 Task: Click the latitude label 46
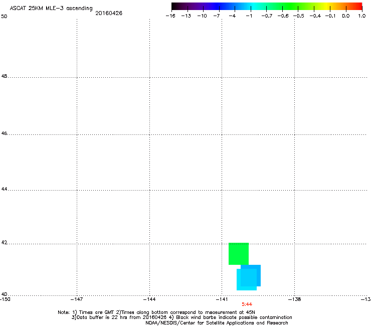pos(4,133)
